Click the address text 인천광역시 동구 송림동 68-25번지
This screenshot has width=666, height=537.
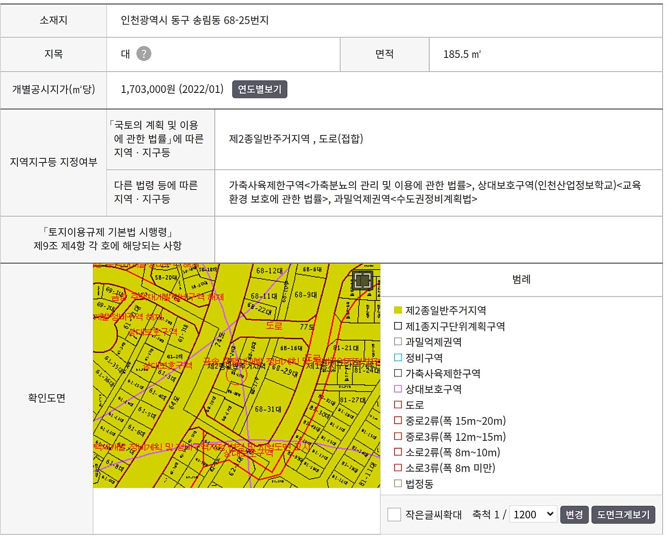click(x=194, y=20)
